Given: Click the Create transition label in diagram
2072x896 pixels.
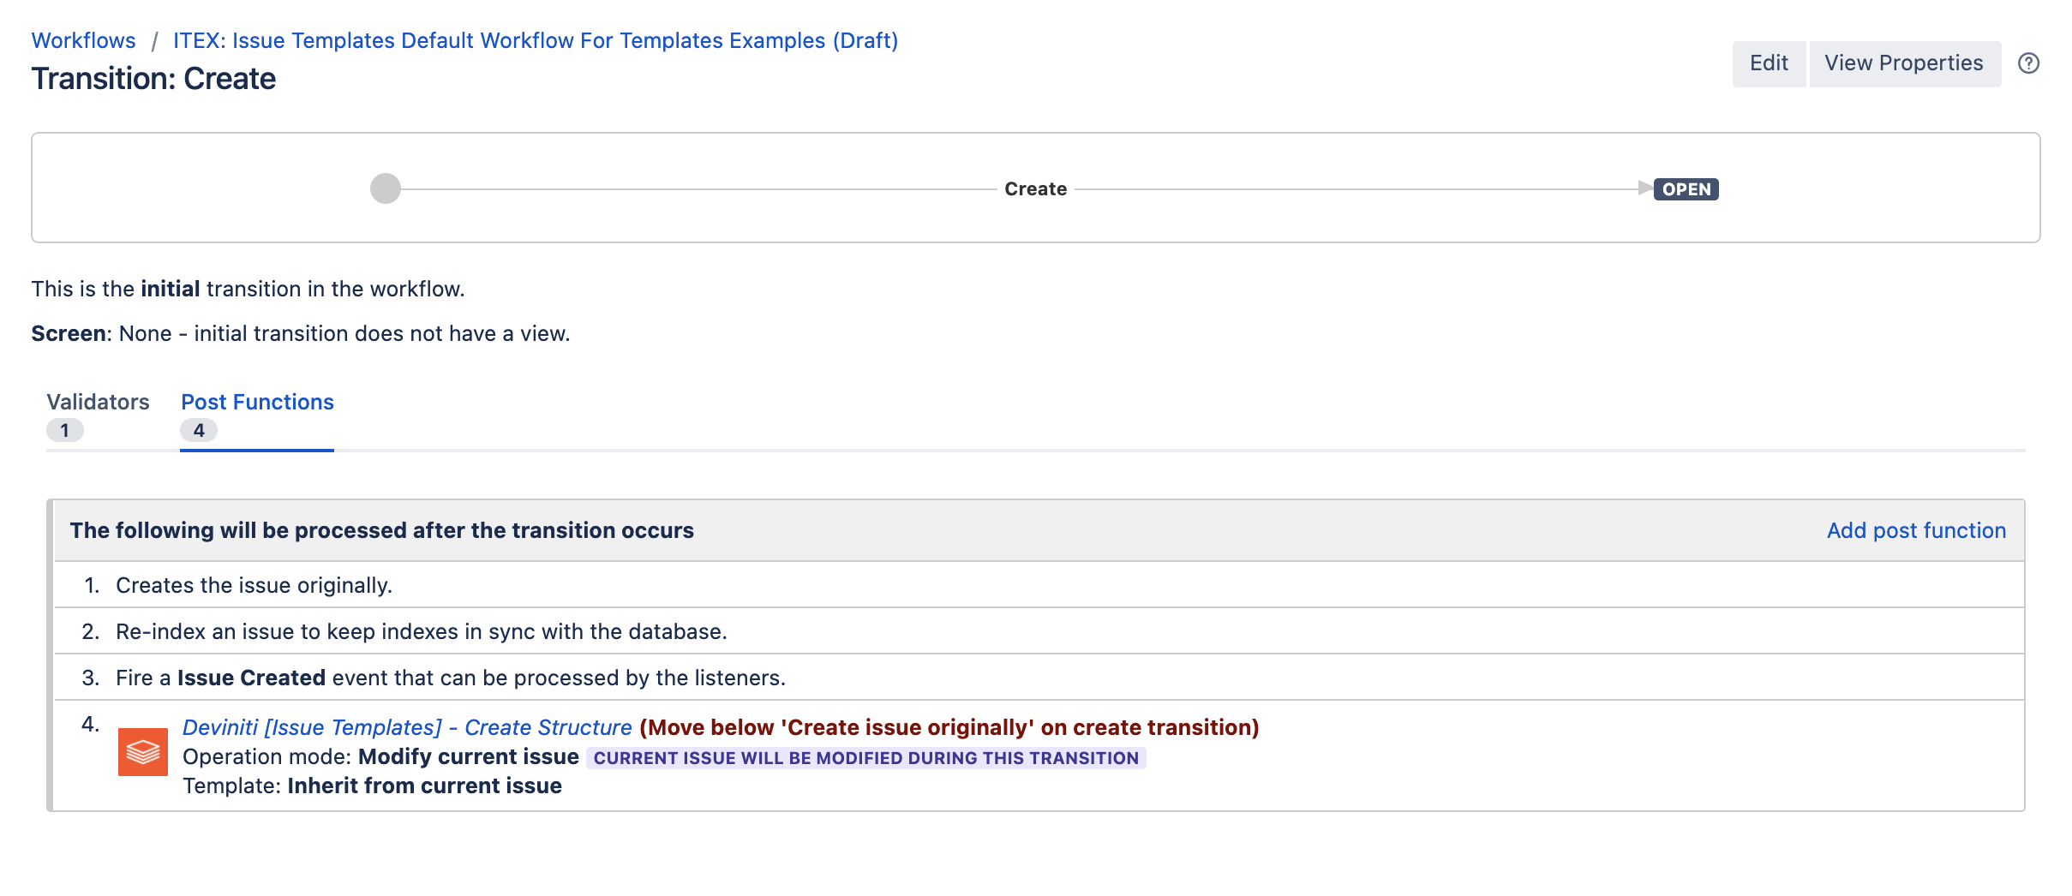Looking at the screenshot, I should click(1035, 188).
